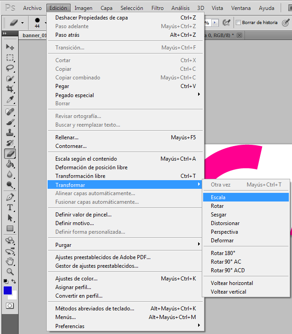The image size is (292, 334).
Task: Choose Rellenar... in Edición menu
Action: (125, 137)
